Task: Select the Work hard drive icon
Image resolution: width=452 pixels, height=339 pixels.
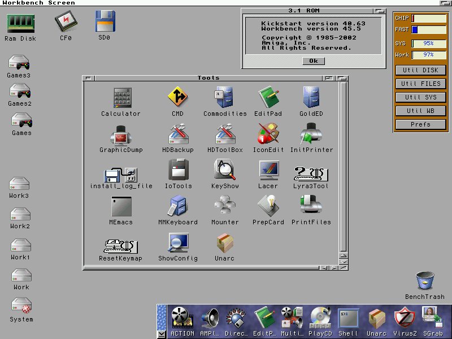Action: click(21, 275)
